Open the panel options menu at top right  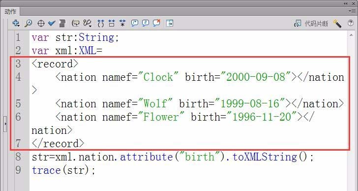coord(352,11)
